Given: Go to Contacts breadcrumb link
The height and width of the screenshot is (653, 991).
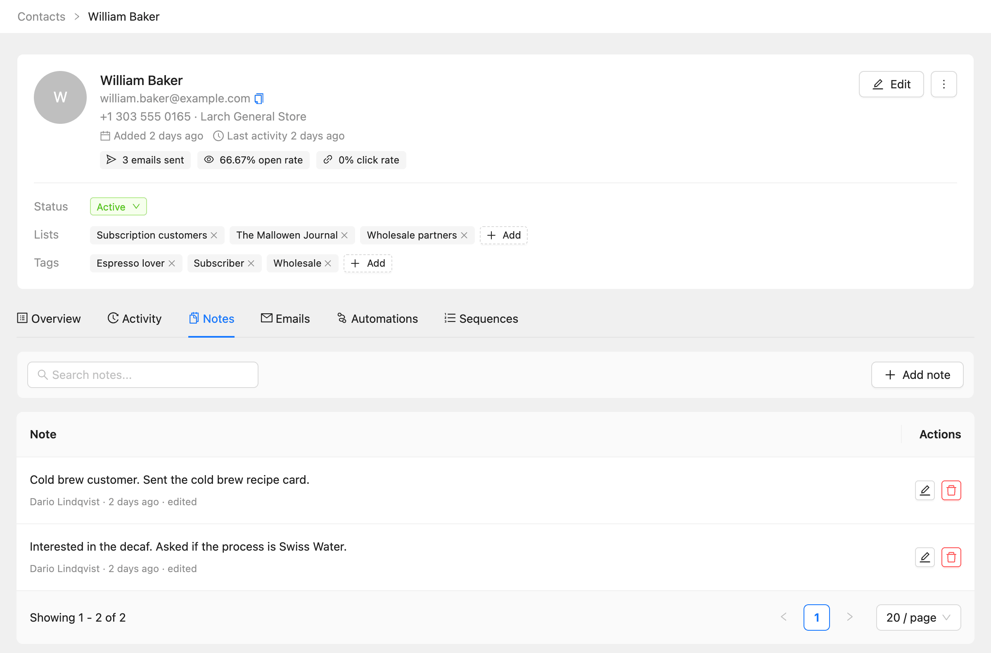Looking at the screenshot, I should 41,17.
